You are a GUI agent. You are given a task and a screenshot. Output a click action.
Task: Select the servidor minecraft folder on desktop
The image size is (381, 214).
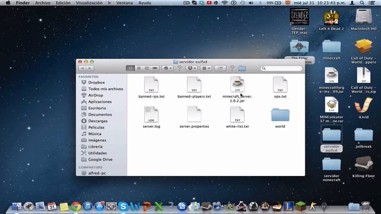pos(332,169)
